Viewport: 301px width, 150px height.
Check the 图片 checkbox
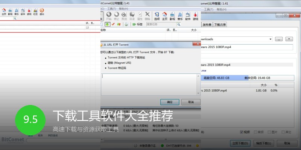(x=269, y=132)
